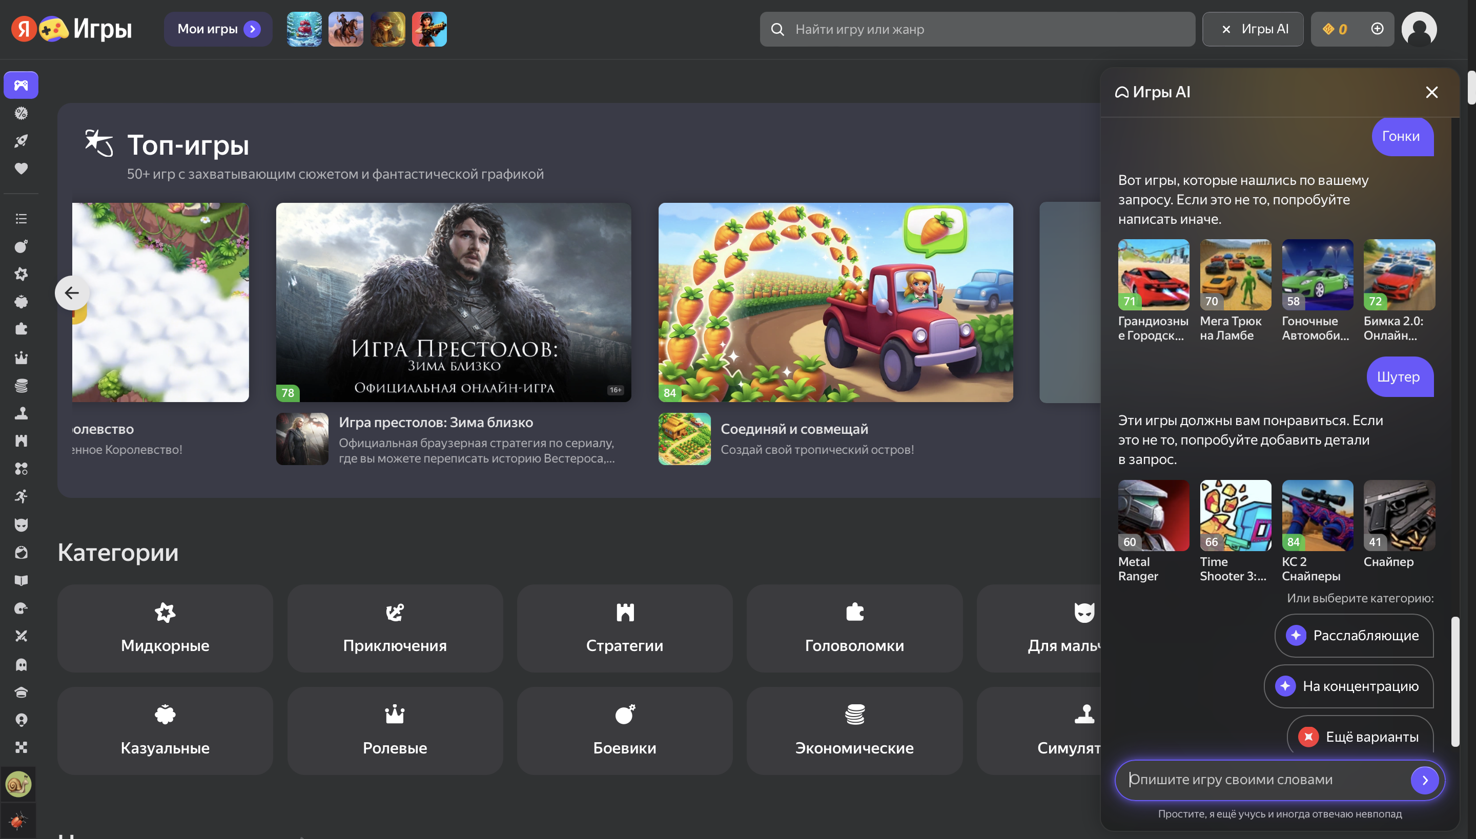Open the Стратегии category tile
Image resolution: width=1476 pixels, height=839 pixels.
coord(624,628)
